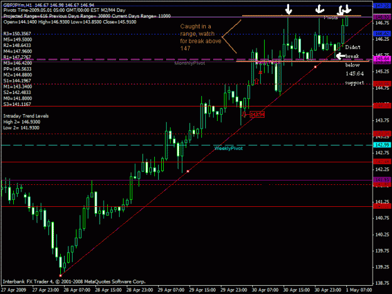Click the 139.25 price axis label
This screenshot has height=294, width=392.
click(382, 267)
